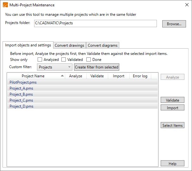
Task: Select the Project_B.pms row
Action: coord(21,94)
